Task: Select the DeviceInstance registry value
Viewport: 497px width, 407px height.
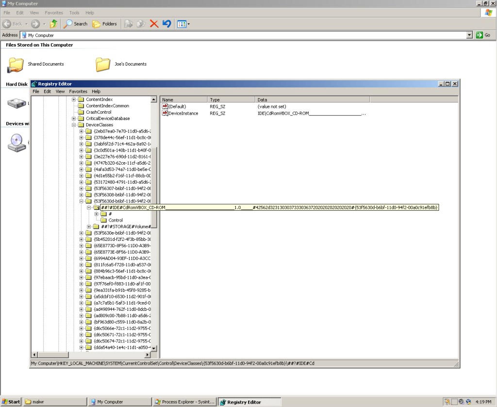Action: click(x=184, y=113)
